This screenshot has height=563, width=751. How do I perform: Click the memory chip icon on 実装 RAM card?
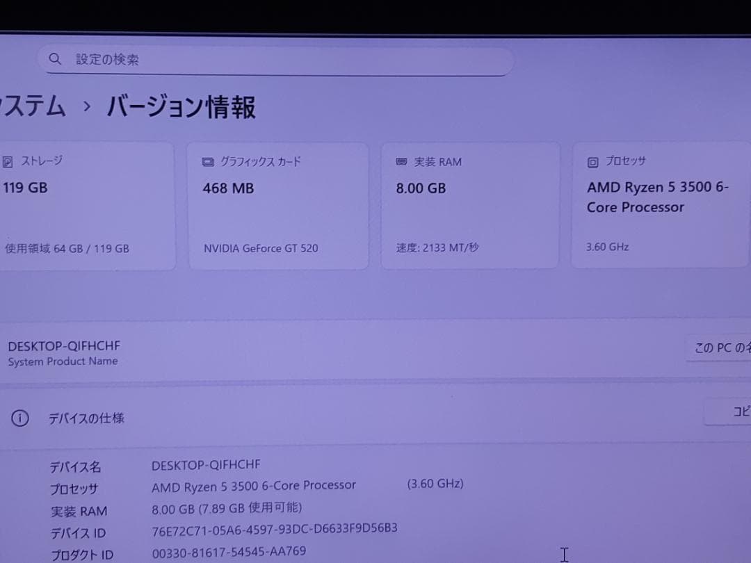400,161
